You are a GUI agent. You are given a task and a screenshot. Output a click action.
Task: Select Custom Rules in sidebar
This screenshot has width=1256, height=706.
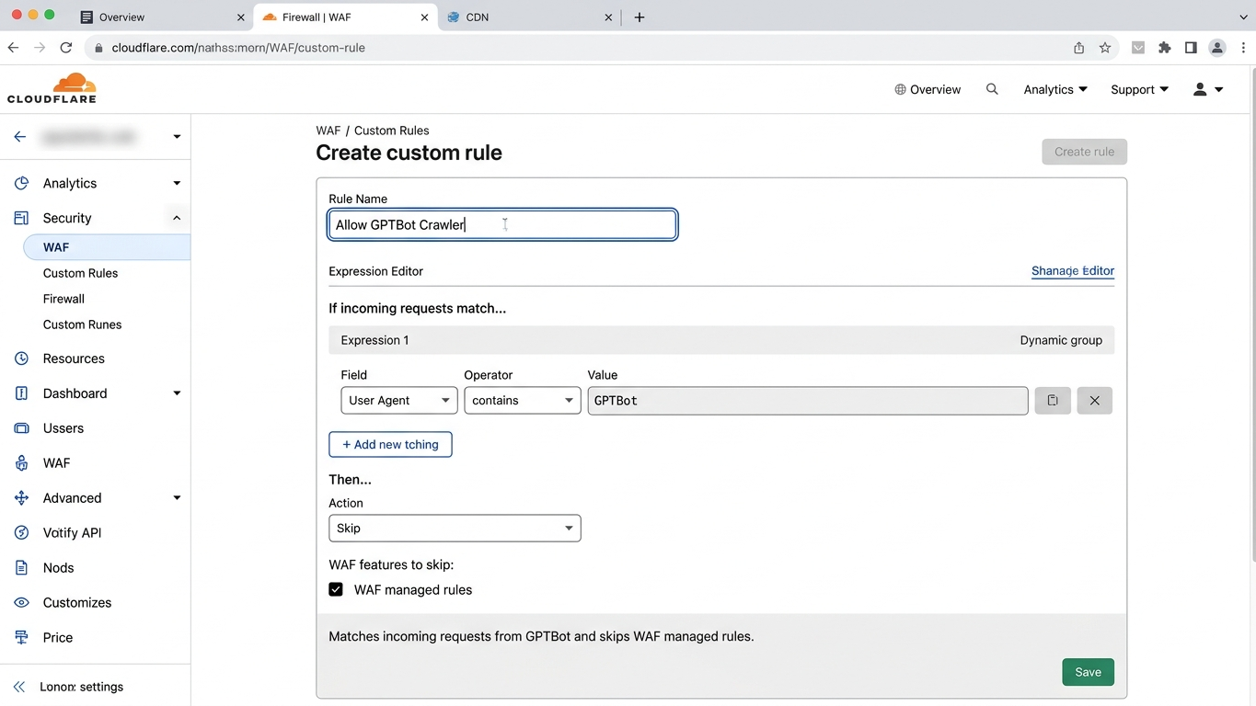tap(80, 273)
